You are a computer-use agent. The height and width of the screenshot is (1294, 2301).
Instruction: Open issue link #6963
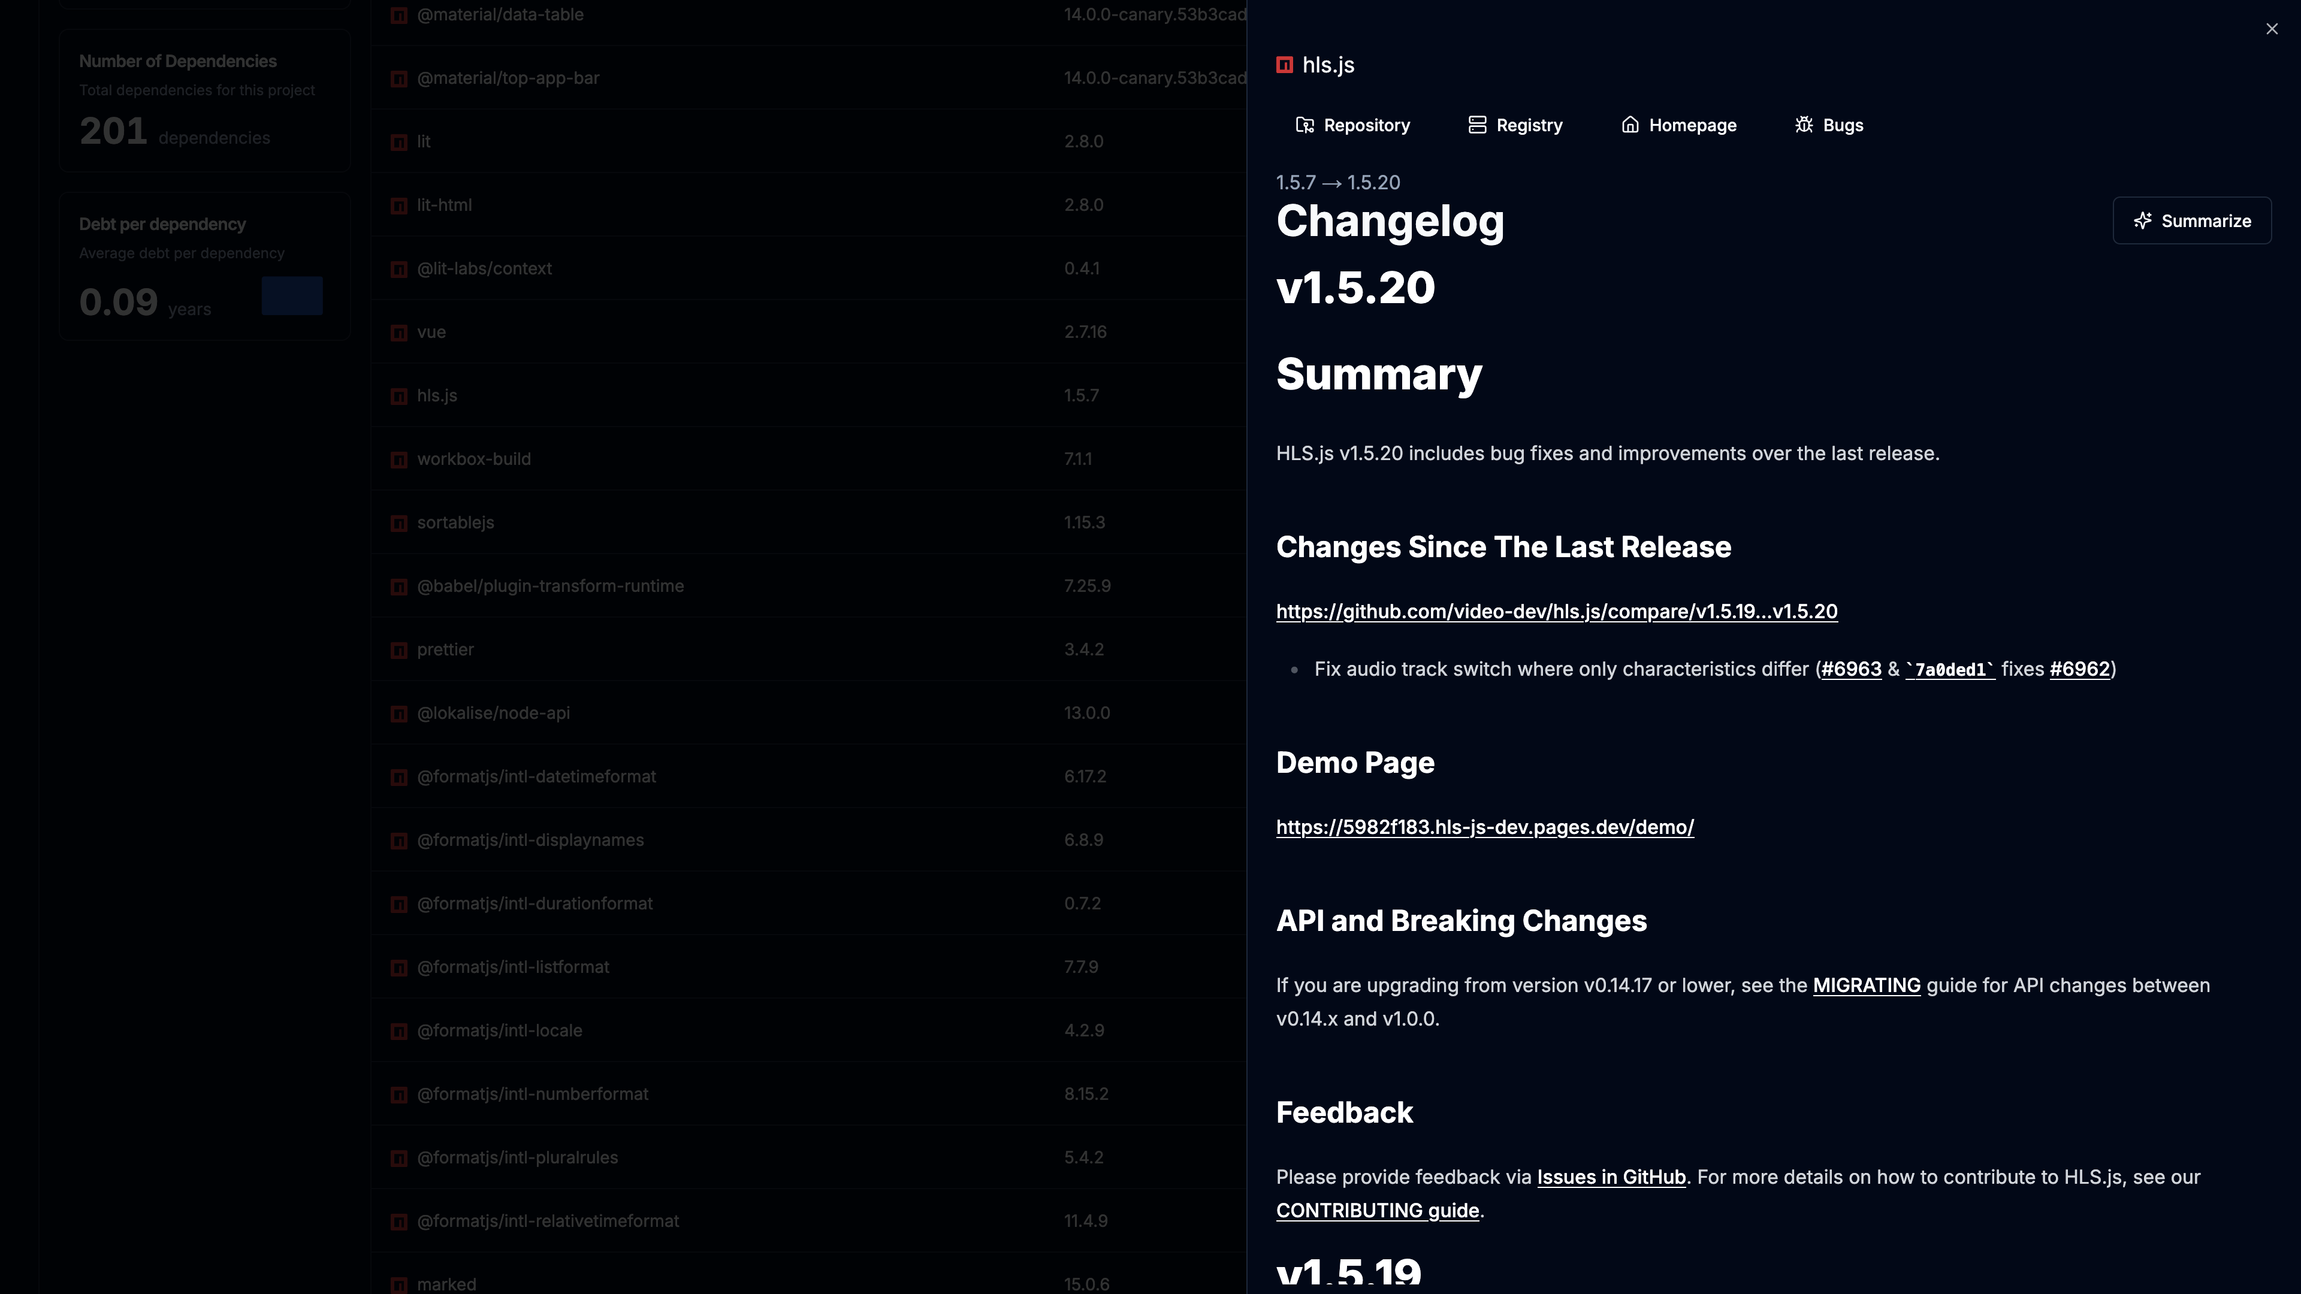pyautogui.click(x=1851, y=670)
